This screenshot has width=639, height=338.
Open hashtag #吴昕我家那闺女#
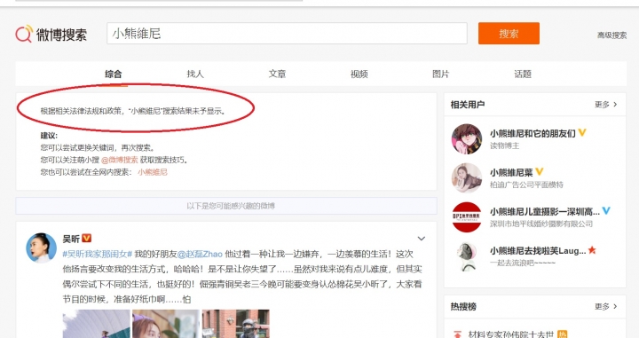[98, 254]
